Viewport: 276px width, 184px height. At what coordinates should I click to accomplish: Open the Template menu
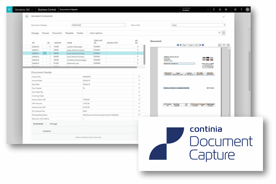coord(69,33)
